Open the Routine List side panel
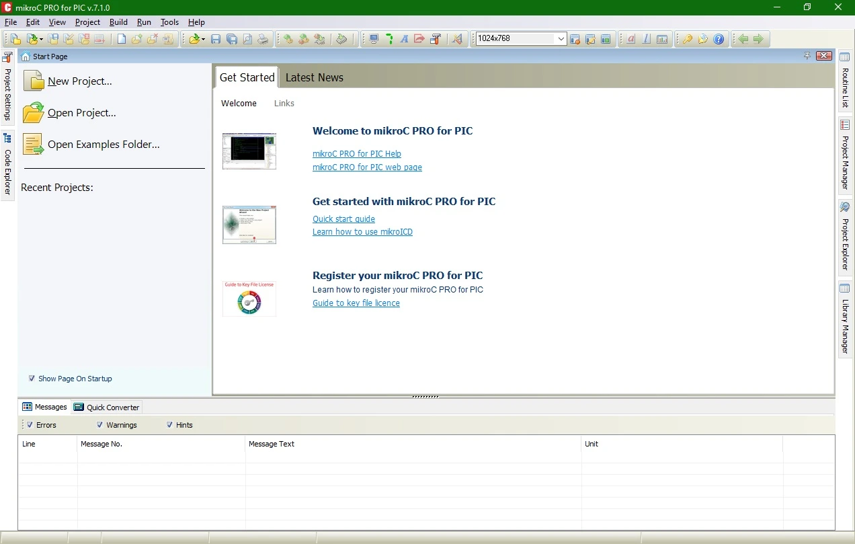 click(x=846, y=81)
